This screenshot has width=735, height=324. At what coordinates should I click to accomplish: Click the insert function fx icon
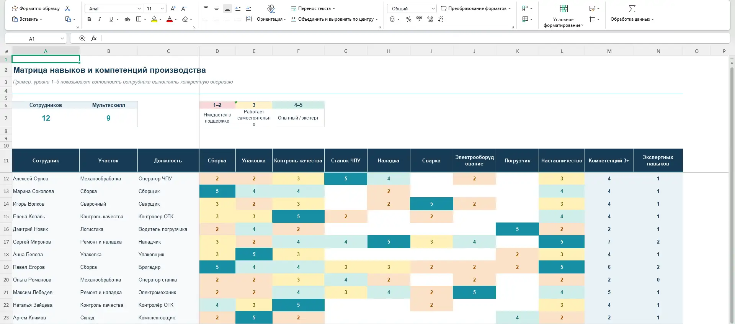point(94,38)
